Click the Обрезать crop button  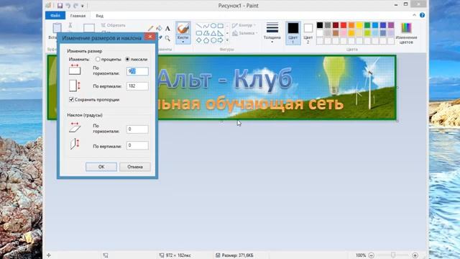(114, 25)
